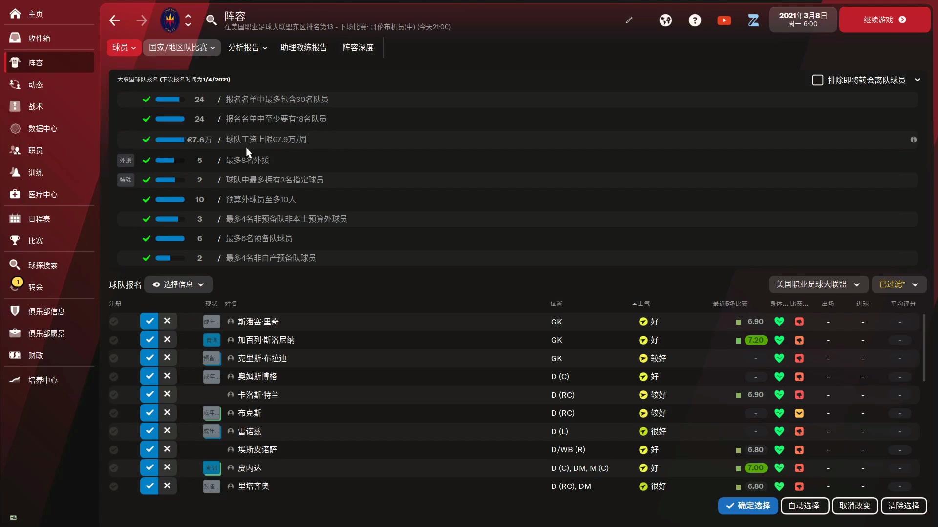Toggle the checkmark for 斯潘塞·里奇

click(149, 321)
